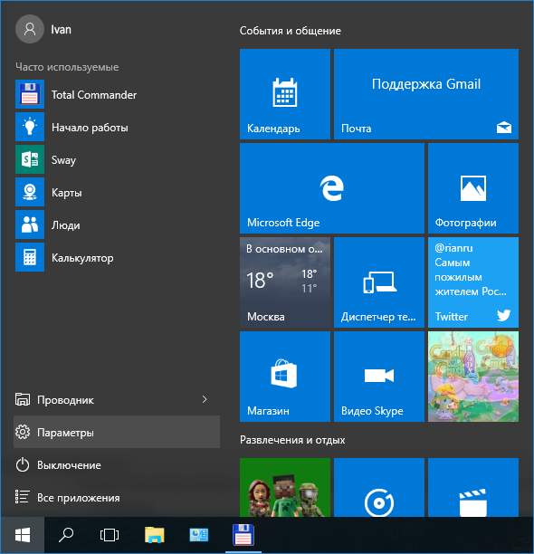Open the Groove music tile
The width and height of the screenshot is (534, 554).
pyautogui.click(x=379, y=488)
